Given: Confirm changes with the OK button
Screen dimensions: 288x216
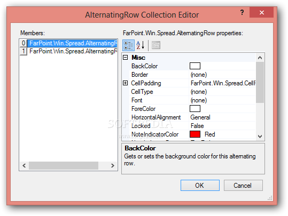Looking at the screenshot, I should [200, 186].
